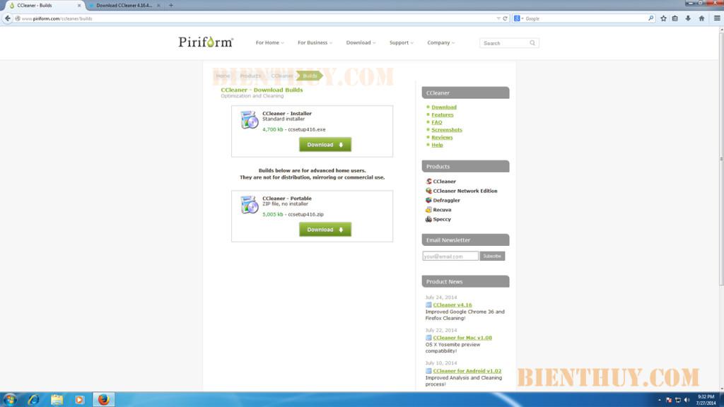The height and width of the screenshot is (407, 724).
Task: Show hidden system tray icons
Action: click(x=660, y=400)
